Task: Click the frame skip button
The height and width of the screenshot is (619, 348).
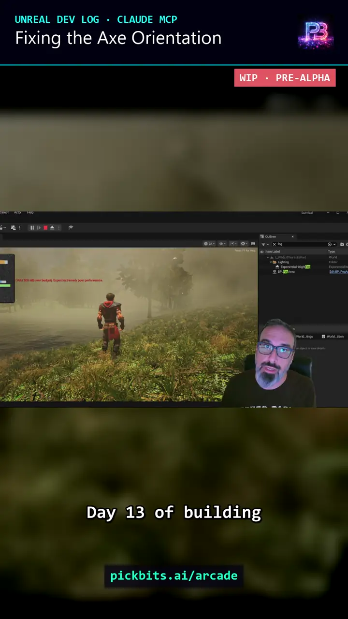Action: 39,228
